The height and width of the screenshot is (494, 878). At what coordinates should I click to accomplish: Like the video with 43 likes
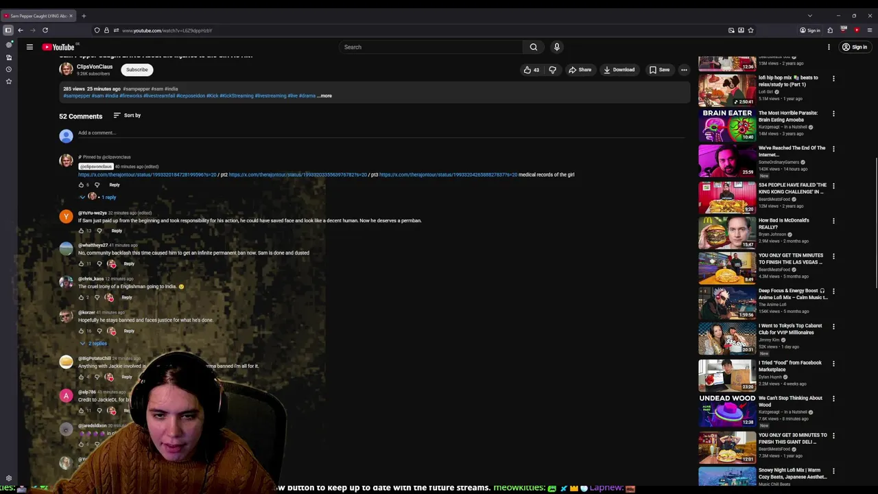(x=531, y=69)
